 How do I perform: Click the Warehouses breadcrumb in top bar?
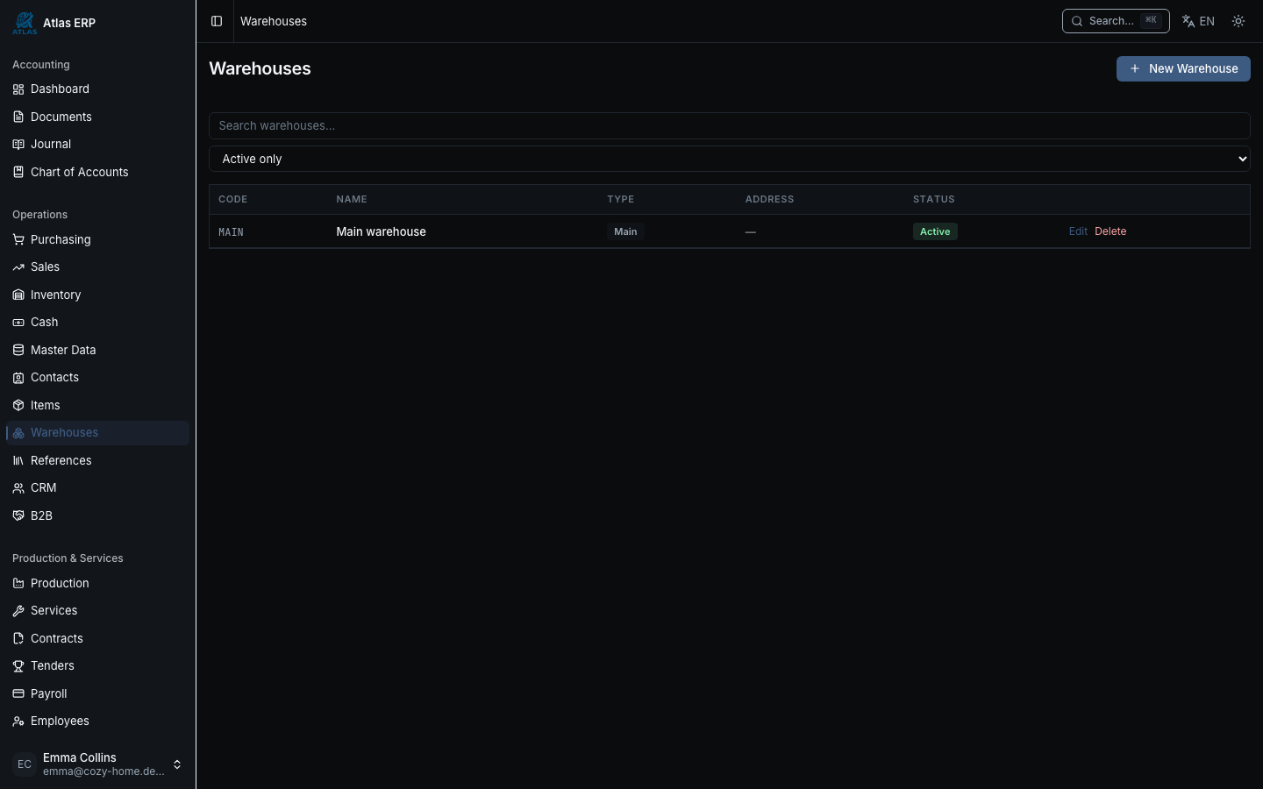click(274, 21)
